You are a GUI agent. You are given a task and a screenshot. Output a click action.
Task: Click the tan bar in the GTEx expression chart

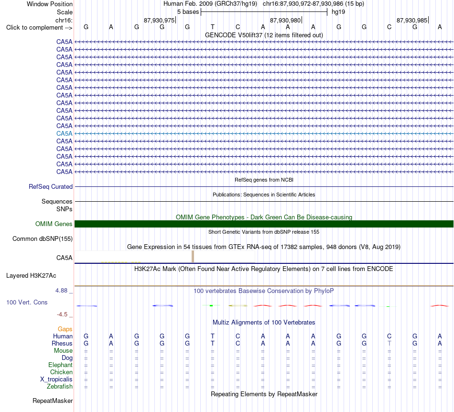(x=193, y=257)
